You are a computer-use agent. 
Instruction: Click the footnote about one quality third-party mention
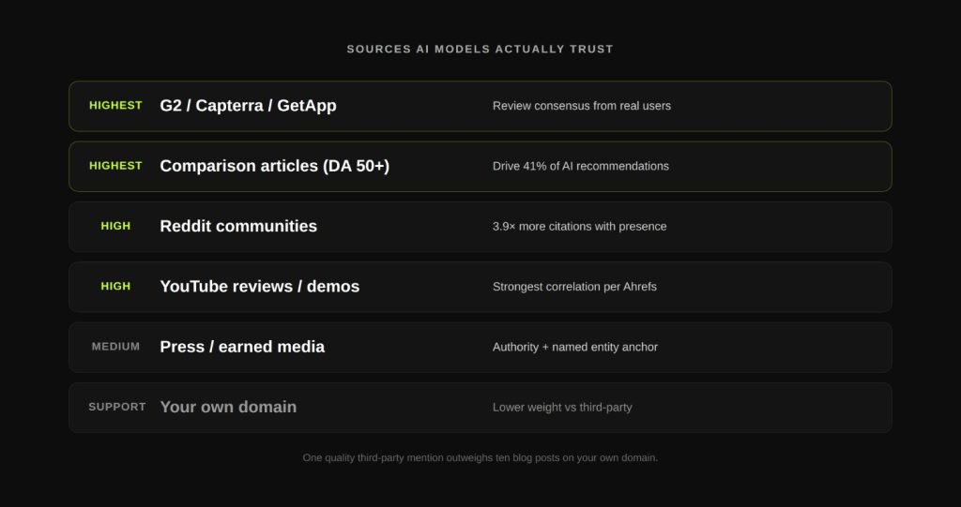[480, 457]
